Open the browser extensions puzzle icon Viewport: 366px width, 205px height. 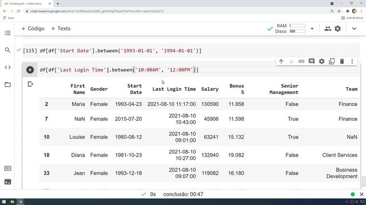(347, 11)
